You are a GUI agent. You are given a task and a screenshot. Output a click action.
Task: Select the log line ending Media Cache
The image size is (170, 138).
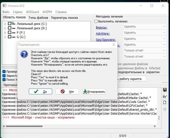(134, 98)
